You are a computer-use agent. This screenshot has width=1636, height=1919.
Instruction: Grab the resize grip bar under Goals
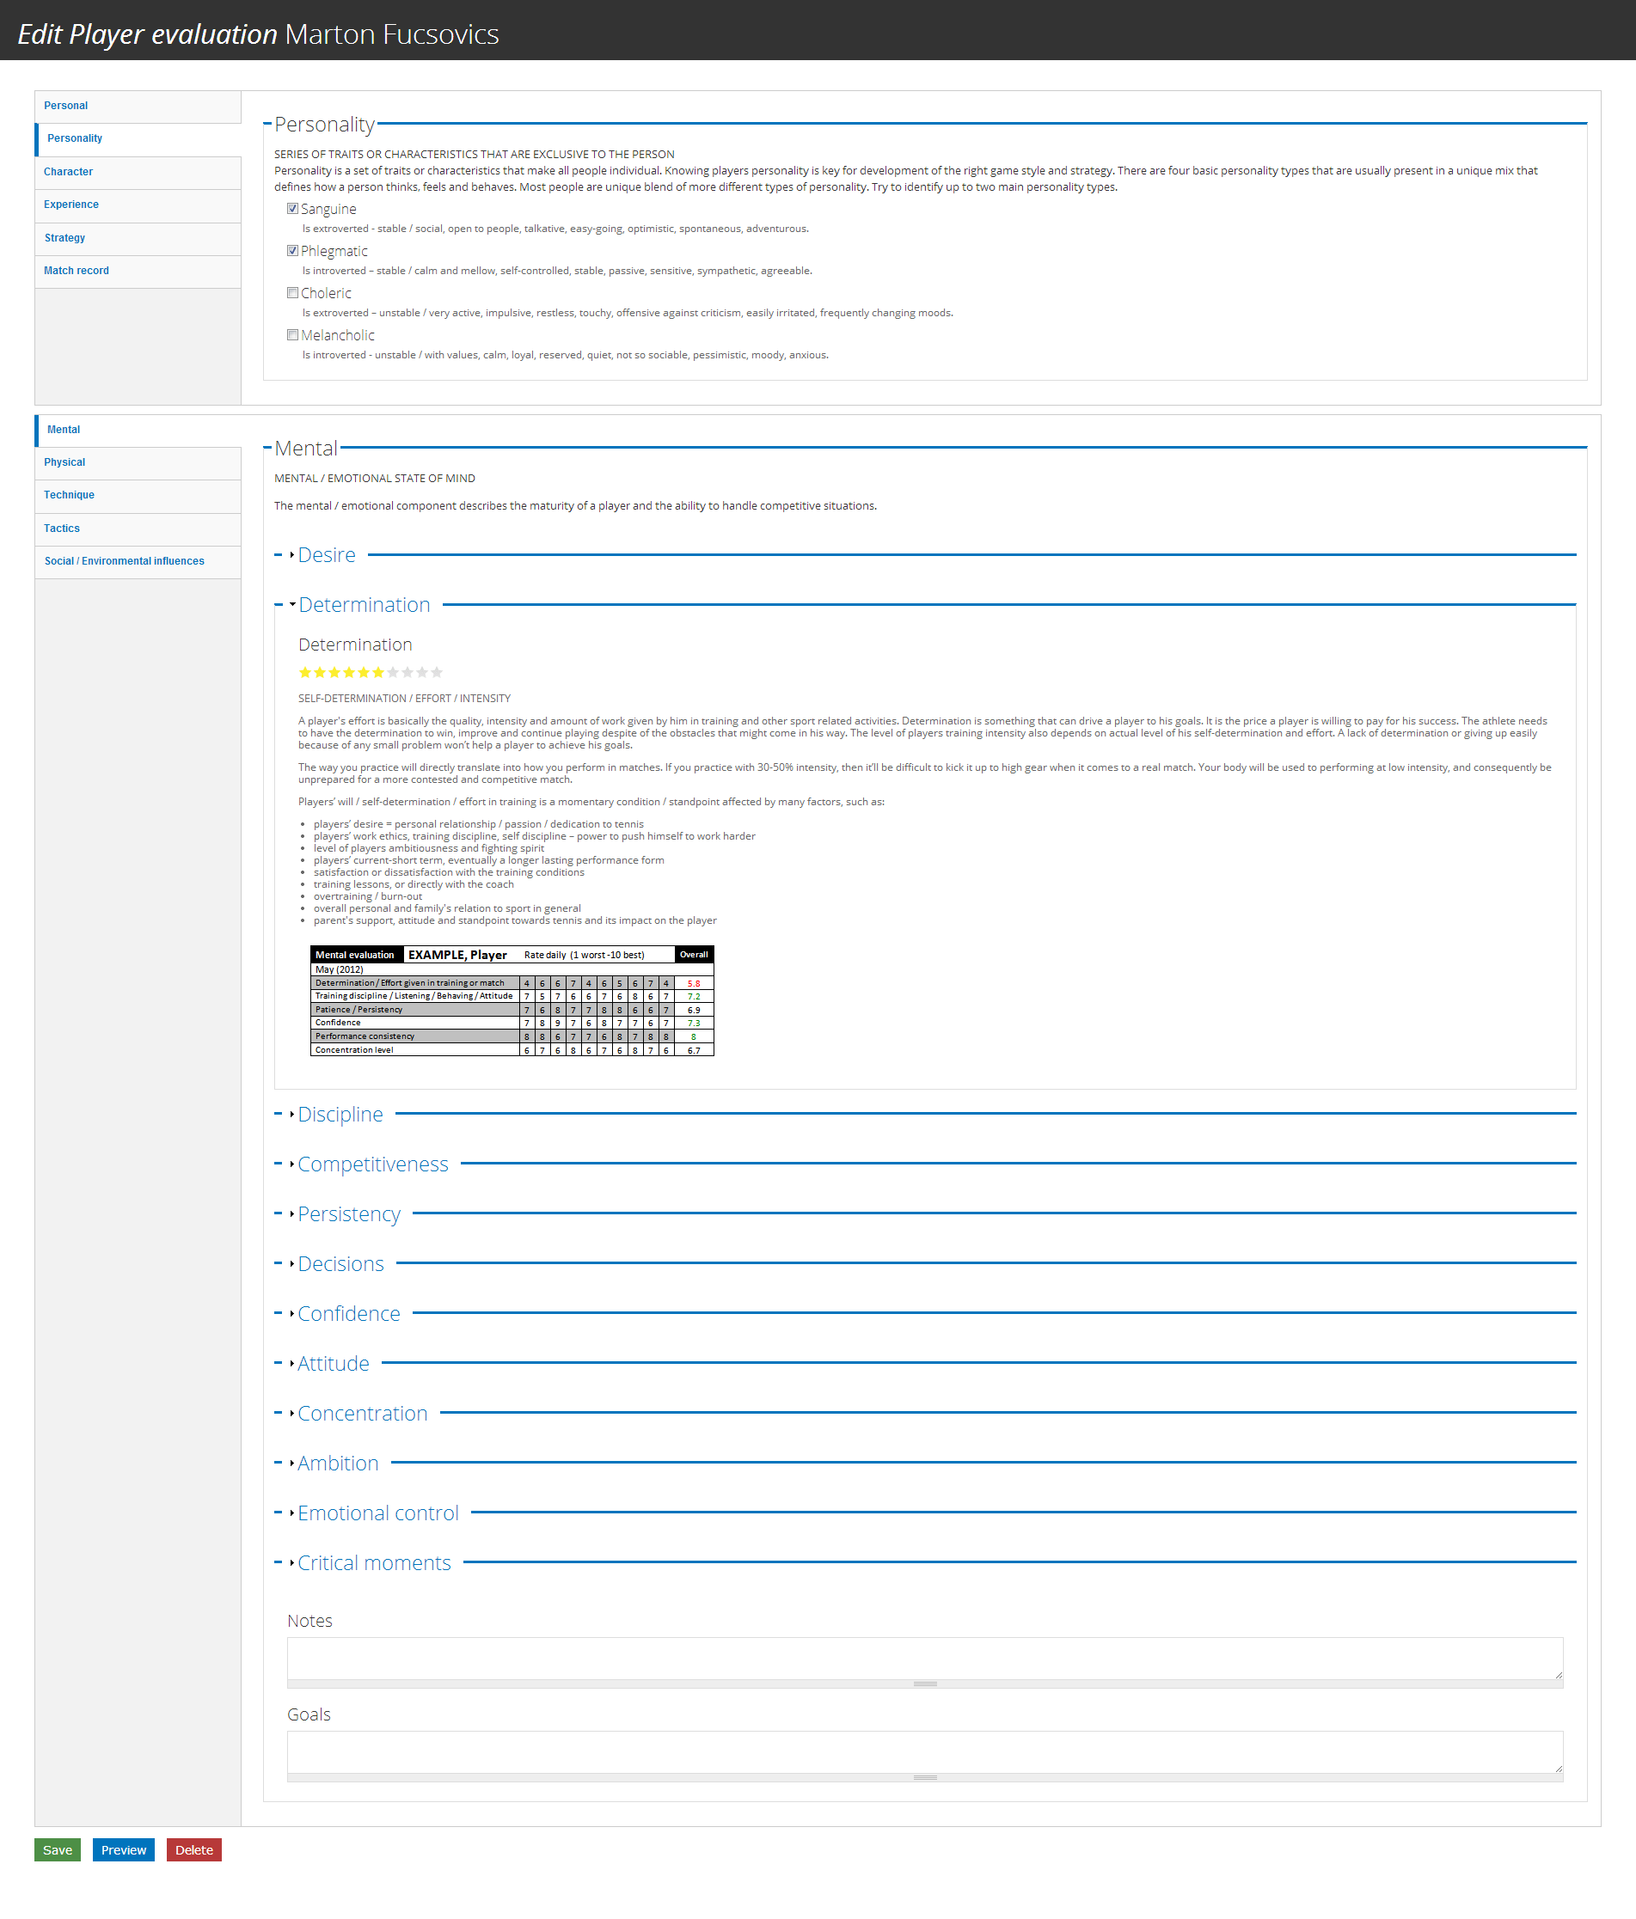(924, 1777)
